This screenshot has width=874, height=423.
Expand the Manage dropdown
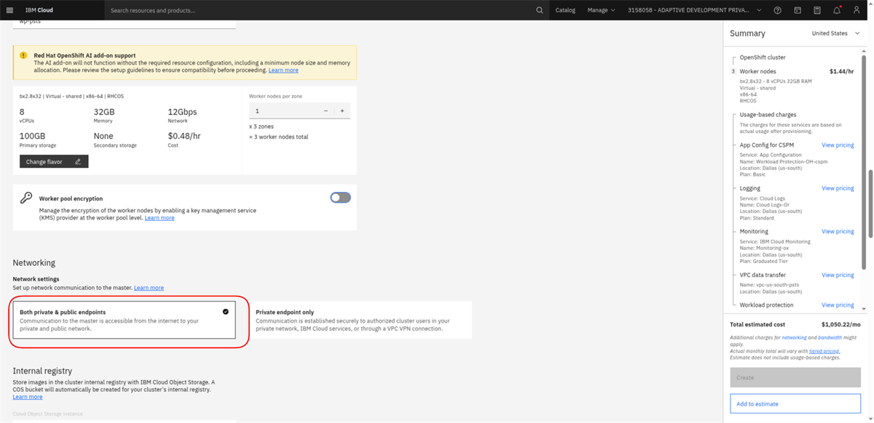point(601,10)
